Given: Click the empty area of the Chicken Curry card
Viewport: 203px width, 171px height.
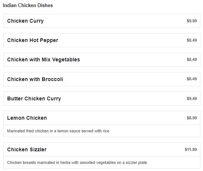Looking at the screenshot, I should click(115, 21).
